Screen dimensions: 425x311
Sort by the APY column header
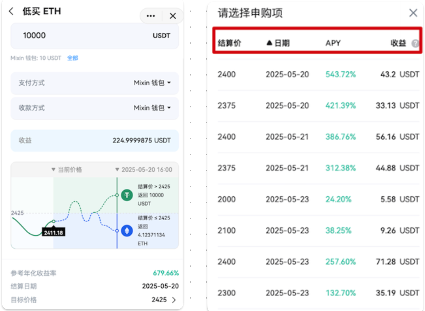coord(333,43)
